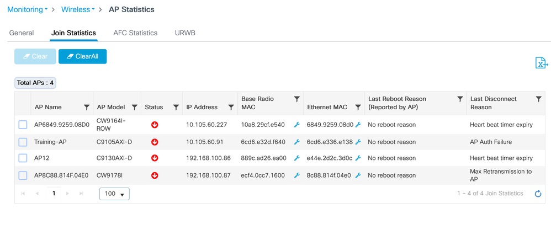Screen dimensions: 551x235
Task: Click IP address 192.168.100.87
Action: 208,175
